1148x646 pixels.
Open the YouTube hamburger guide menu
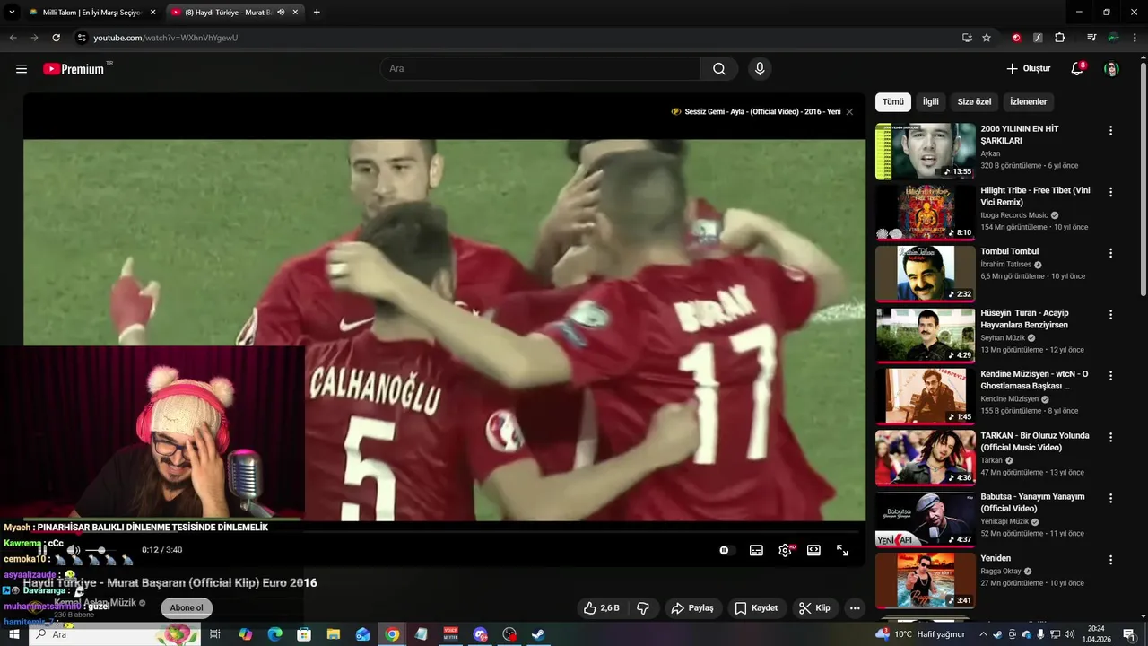coord(22,69)
